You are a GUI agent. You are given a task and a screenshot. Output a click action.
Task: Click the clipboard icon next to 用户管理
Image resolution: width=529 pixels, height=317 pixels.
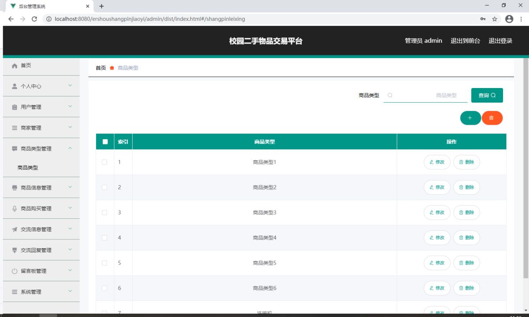tap(15, 107)
